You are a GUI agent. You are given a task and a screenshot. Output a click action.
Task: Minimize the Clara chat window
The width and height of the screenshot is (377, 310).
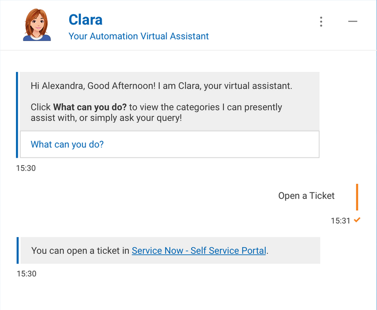pyautogui.click(x=353, y=21)
